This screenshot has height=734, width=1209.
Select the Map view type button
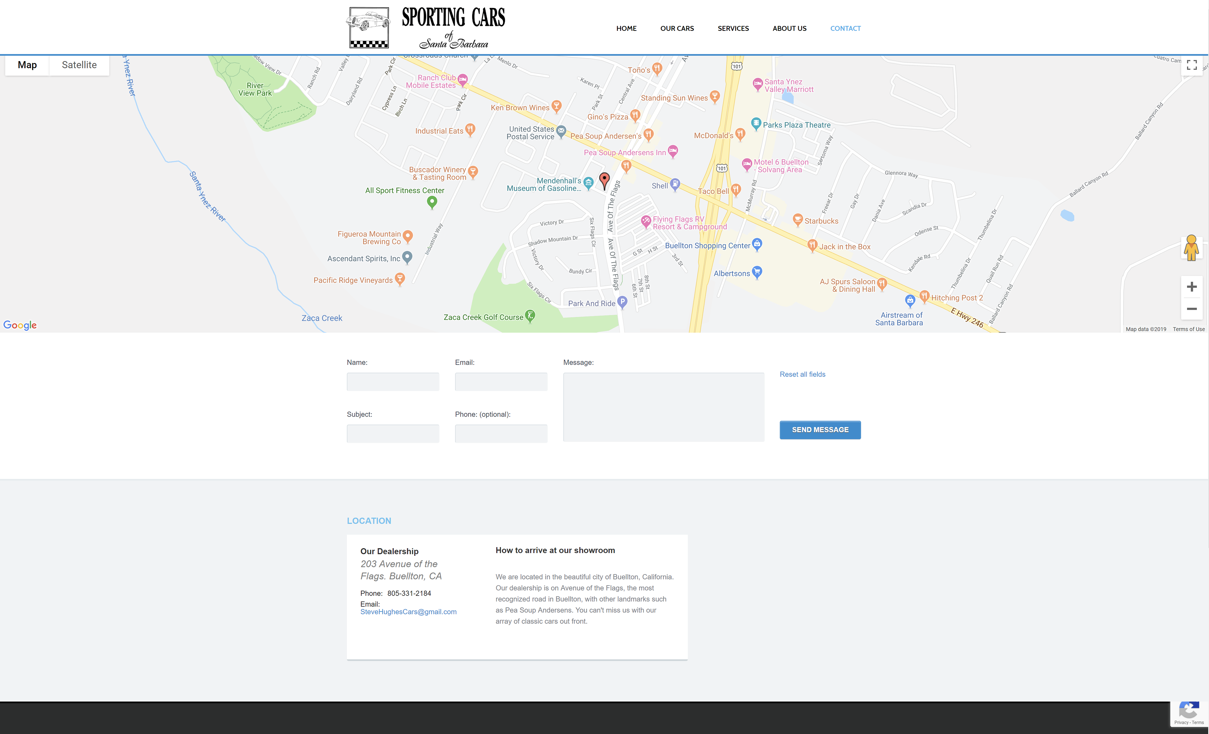click(x=27, y=65)
